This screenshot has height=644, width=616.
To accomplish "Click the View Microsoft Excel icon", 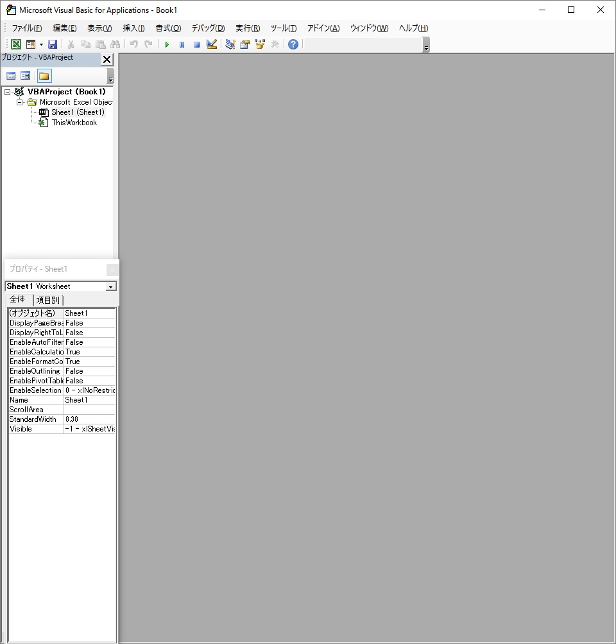I will point(15,44).
